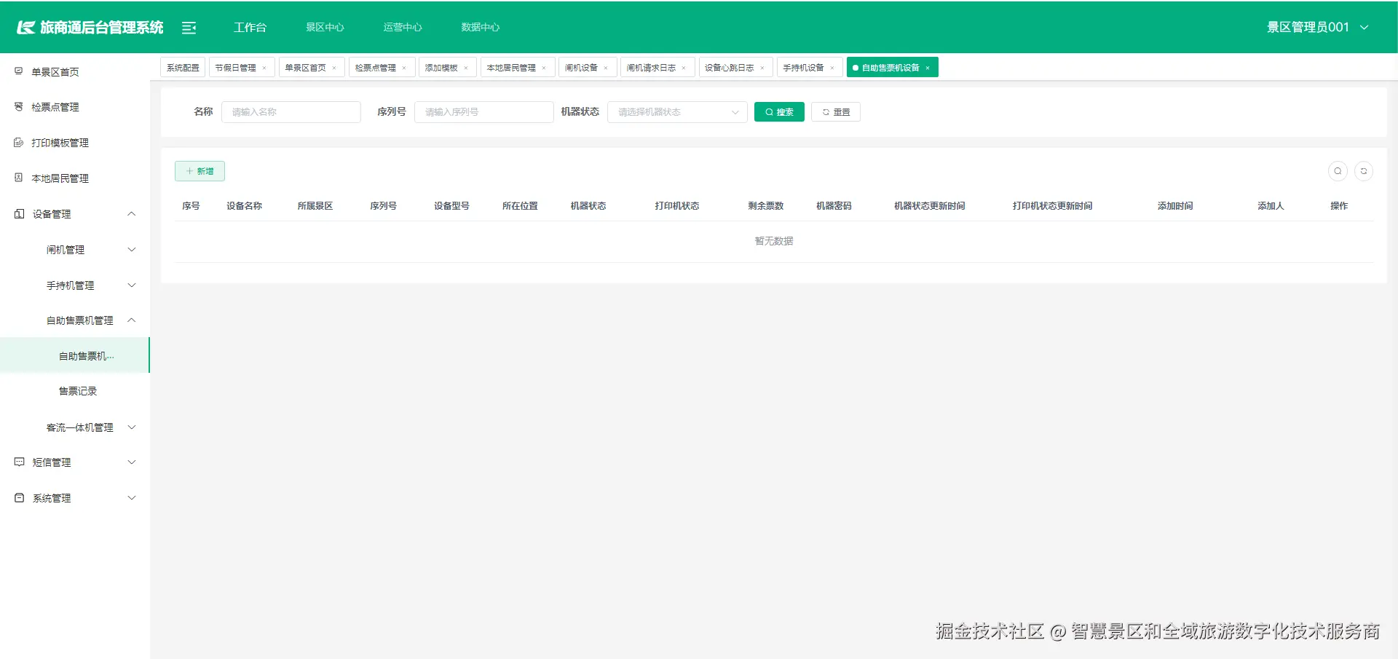Click inside the 名称 name input field
Viewport: 1398px width, 659px height.
click(291, 111)
